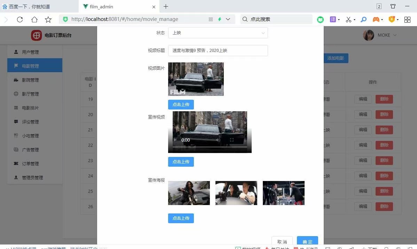Viewport: 417px width, 249px height.
Task: Open the yellow shield wallet icon
Action: pos(392,19)
